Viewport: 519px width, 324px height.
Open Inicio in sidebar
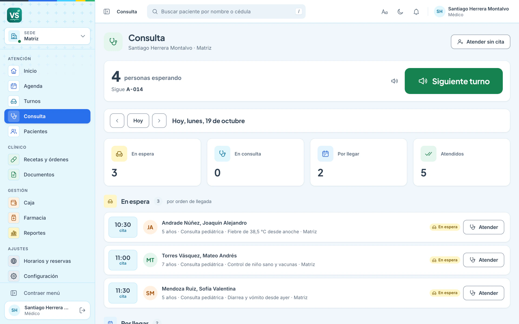pyautogui.click(x=47, y=71)
